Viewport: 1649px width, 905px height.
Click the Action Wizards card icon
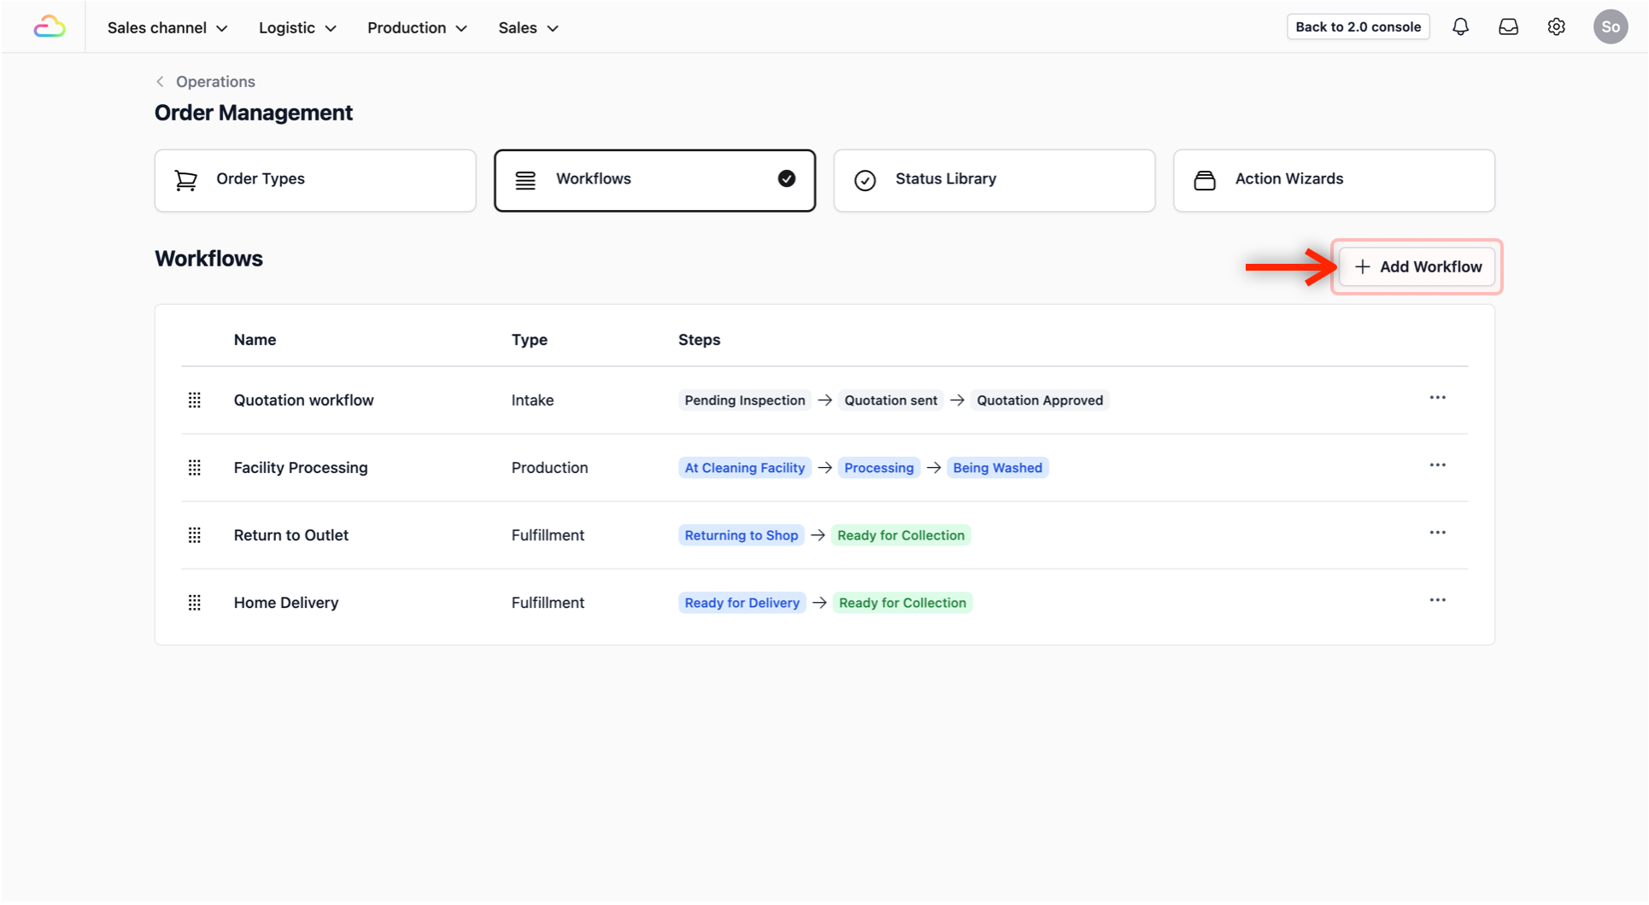[1205, 180]
